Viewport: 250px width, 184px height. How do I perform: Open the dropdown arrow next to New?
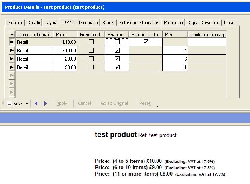pyautogui.click(x=26, y=104)
